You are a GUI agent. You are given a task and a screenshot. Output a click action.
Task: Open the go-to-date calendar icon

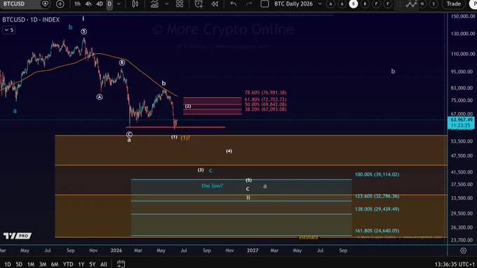[121, 264]
